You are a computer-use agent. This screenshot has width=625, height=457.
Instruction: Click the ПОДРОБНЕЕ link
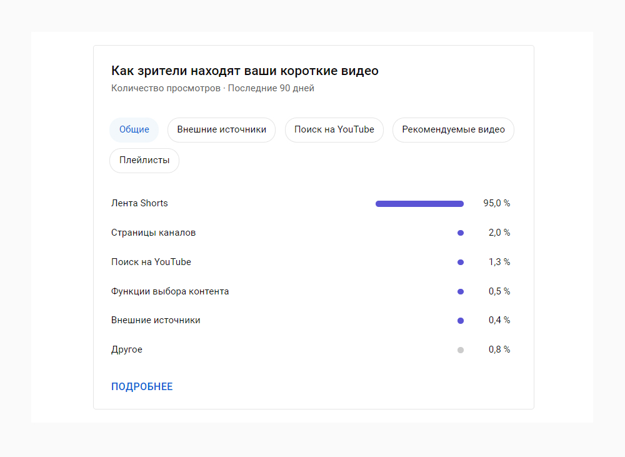click(142, 386)
